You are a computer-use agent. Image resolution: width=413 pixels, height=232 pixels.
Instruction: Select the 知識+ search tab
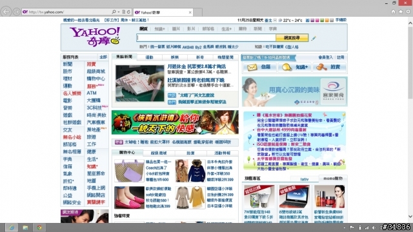pyautogui.click(x=159, y=29)
